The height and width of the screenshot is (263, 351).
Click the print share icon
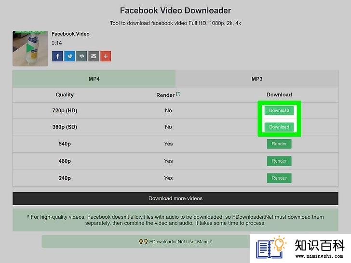tap(81, 56)
